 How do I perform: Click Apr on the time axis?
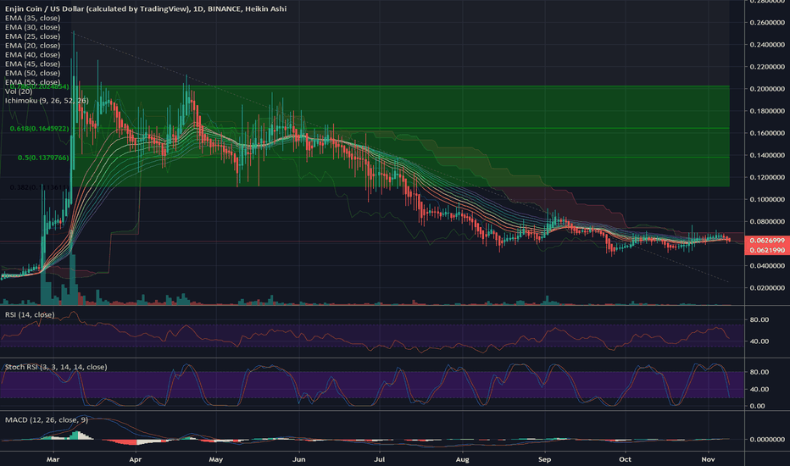point(135,459)
